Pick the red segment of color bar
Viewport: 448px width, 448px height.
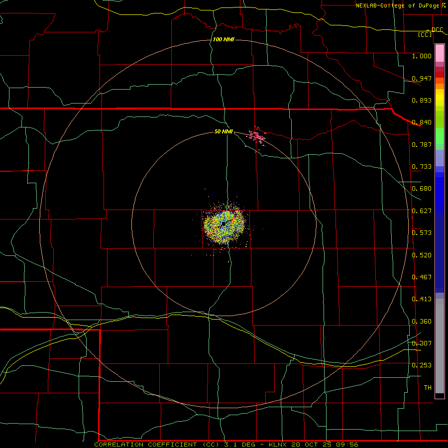440,75
